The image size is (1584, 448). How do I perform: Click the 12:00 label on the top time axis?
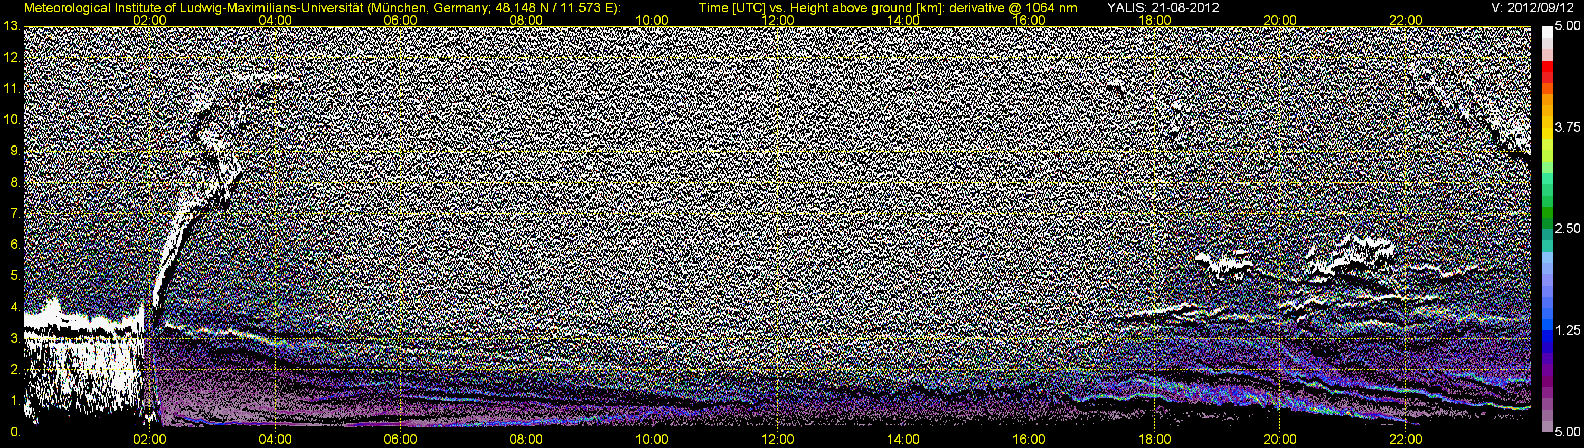click(777, 20)
